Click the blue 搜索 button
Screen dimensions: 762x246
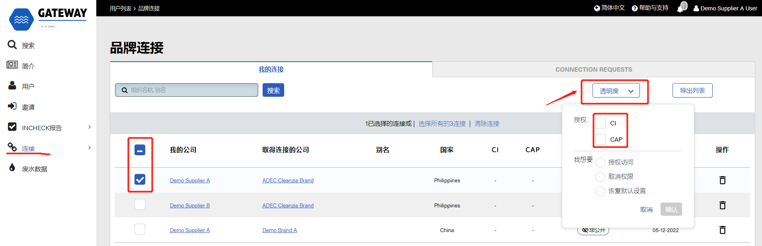click(x=273, y=90)
